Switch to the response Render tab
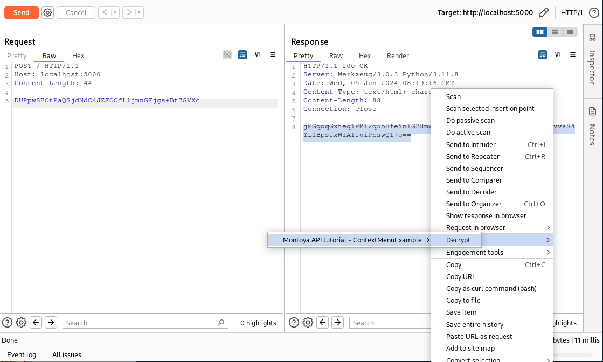603x362 pixels. pyautogui.click(x=398, y=55)
